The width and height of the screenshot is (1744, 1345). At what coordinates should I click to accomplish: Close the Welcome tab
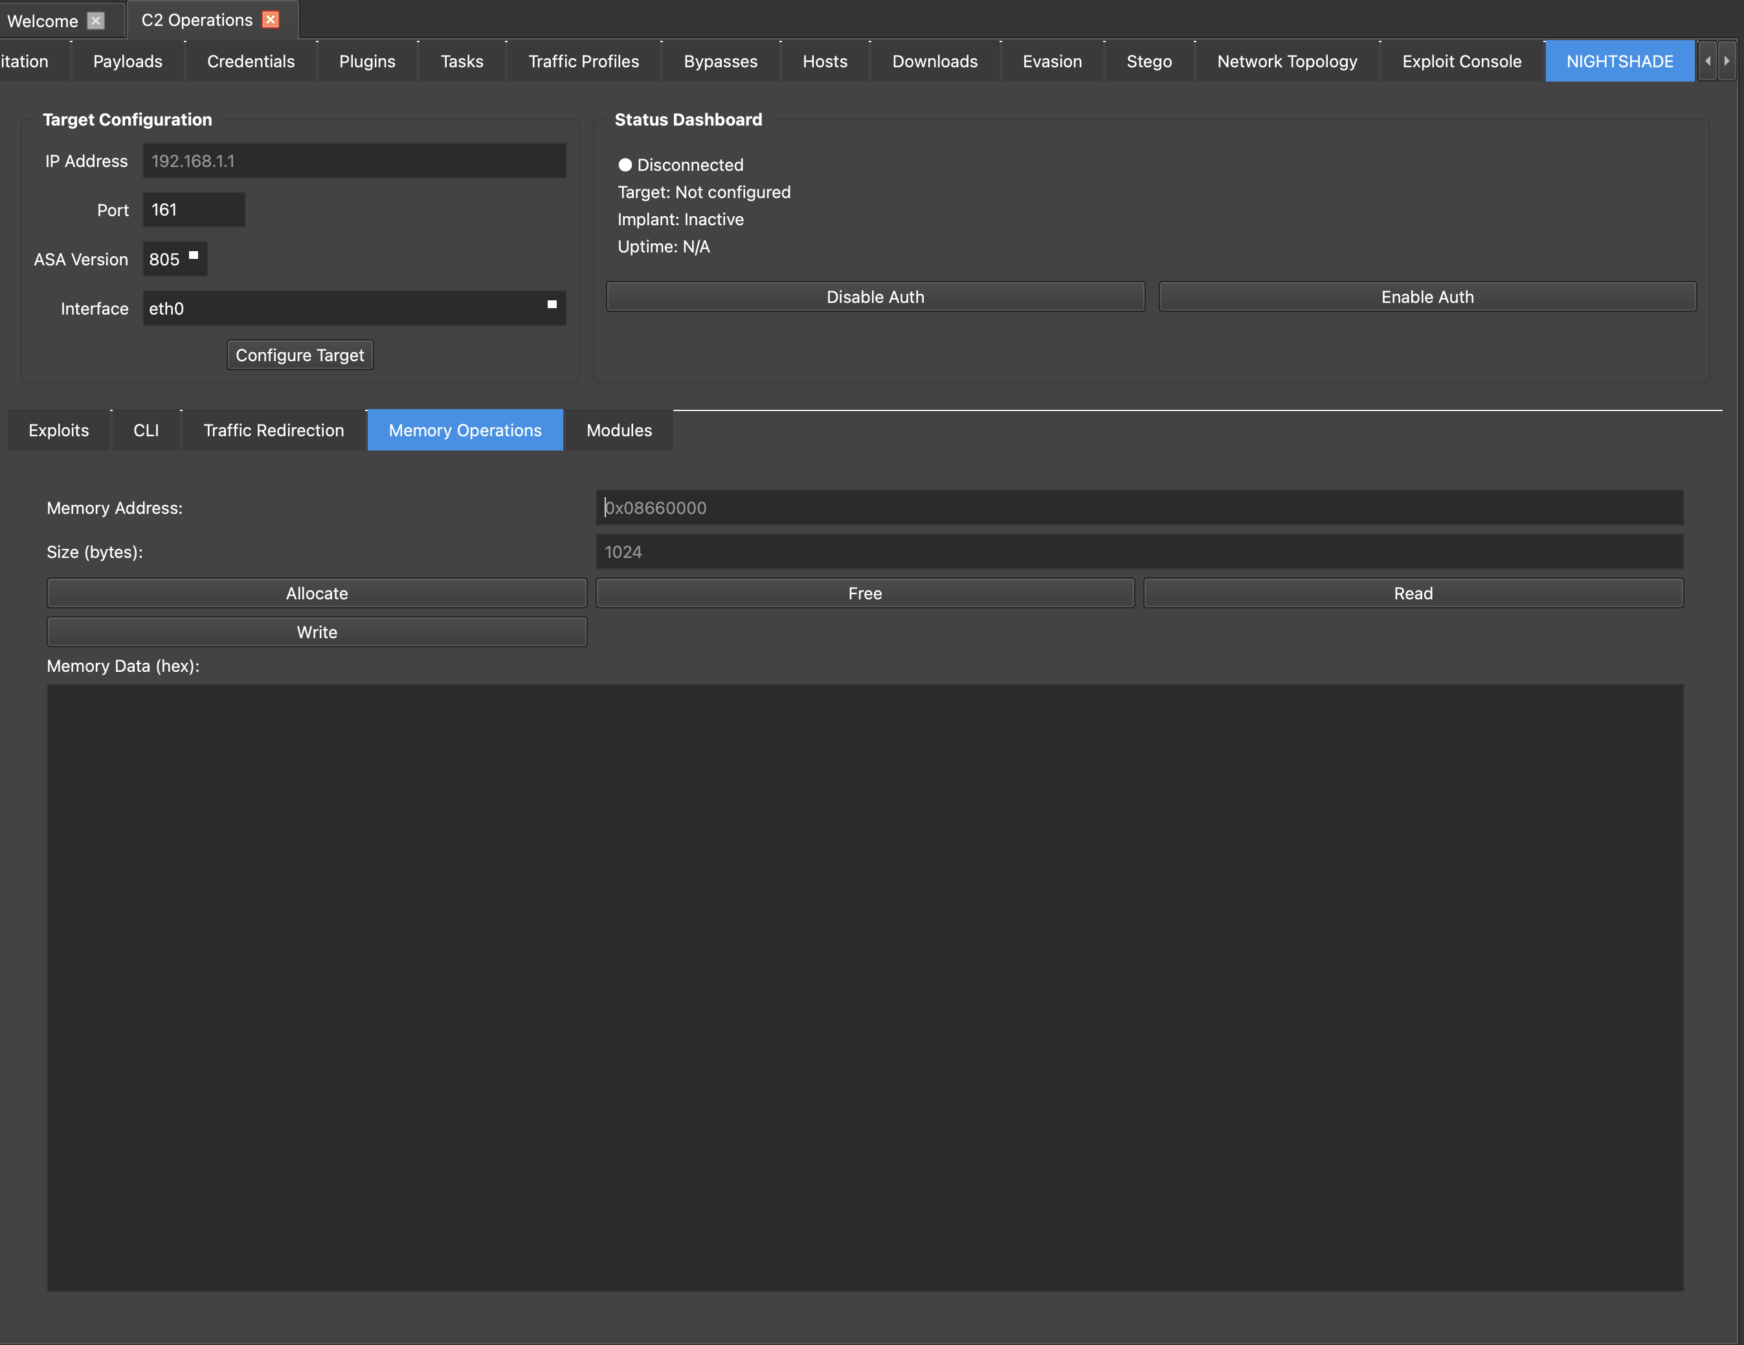coord(96,21)
